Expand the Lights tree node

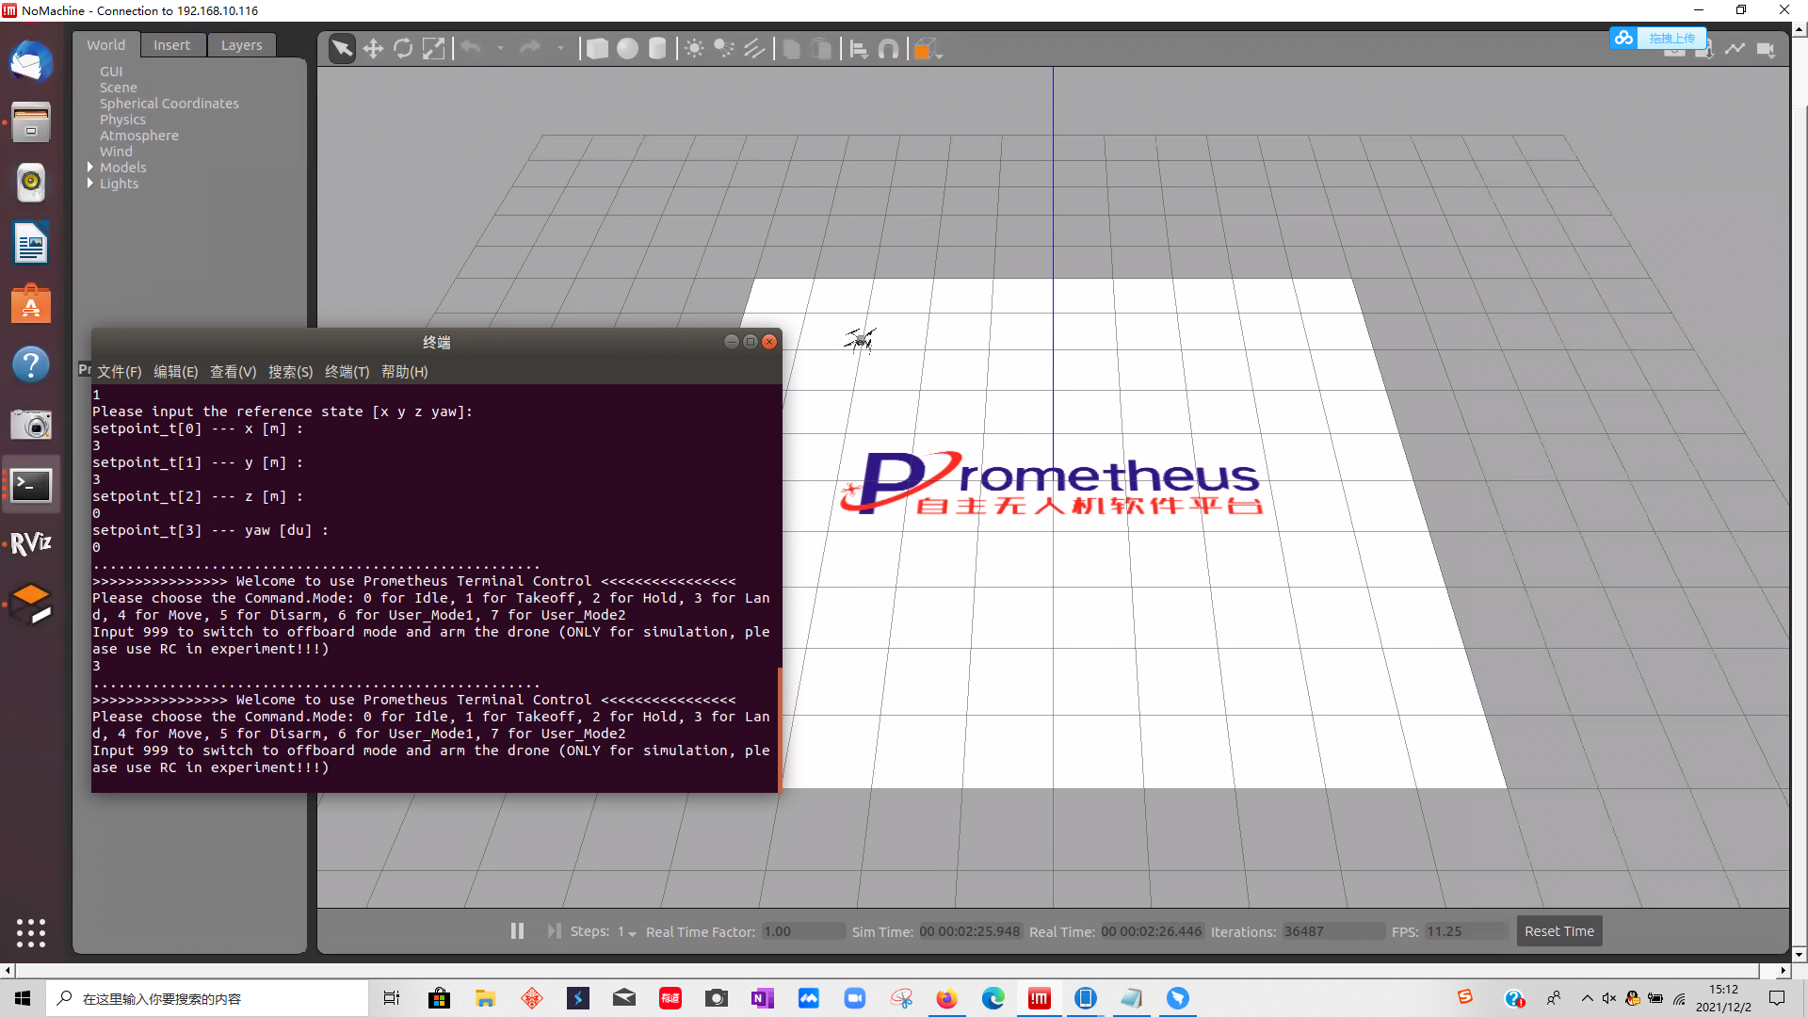pos(90,184)
